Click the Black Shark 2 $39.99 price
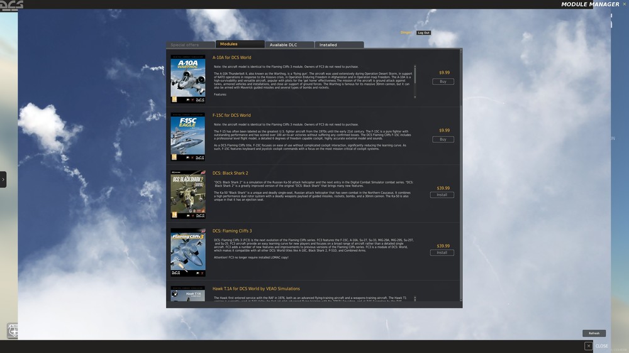The image size is (629, 353). coord(443,188)
